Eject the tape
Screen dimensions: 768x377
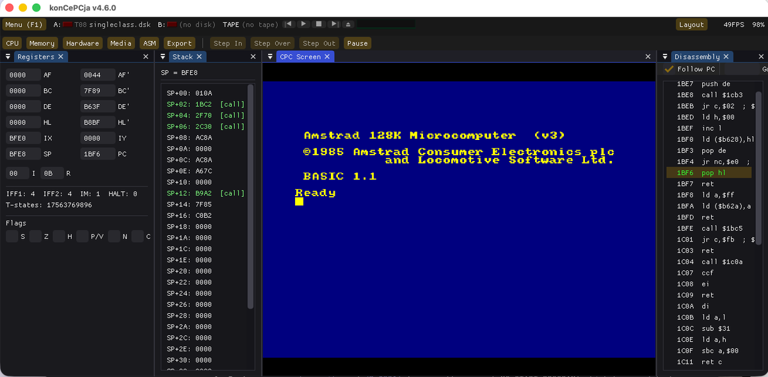coord(348,24)
